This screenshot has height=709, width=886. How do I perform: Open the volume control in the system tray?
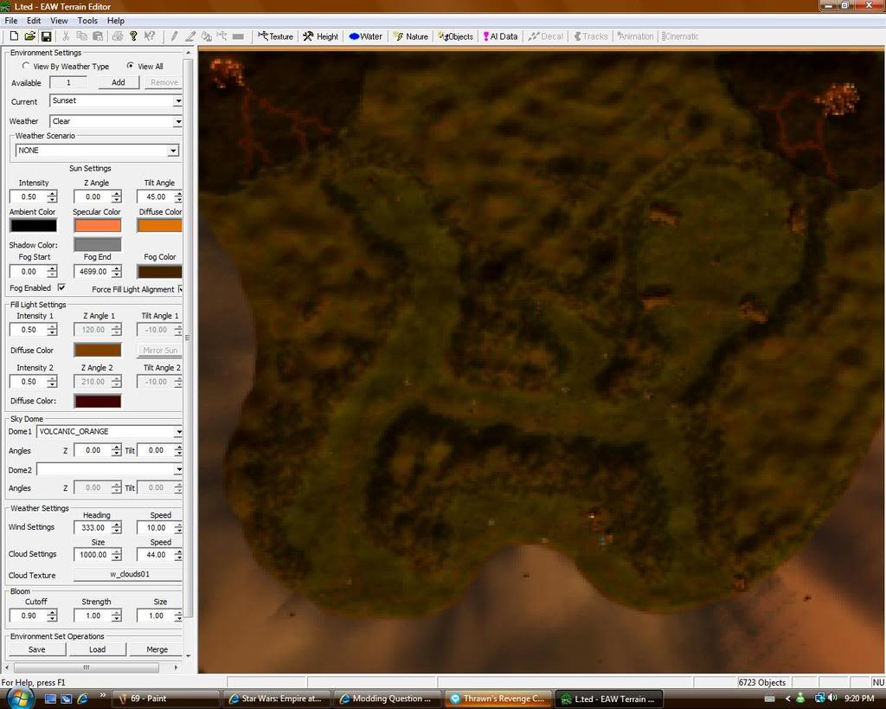pyautogui.click(x=833, y=699)
